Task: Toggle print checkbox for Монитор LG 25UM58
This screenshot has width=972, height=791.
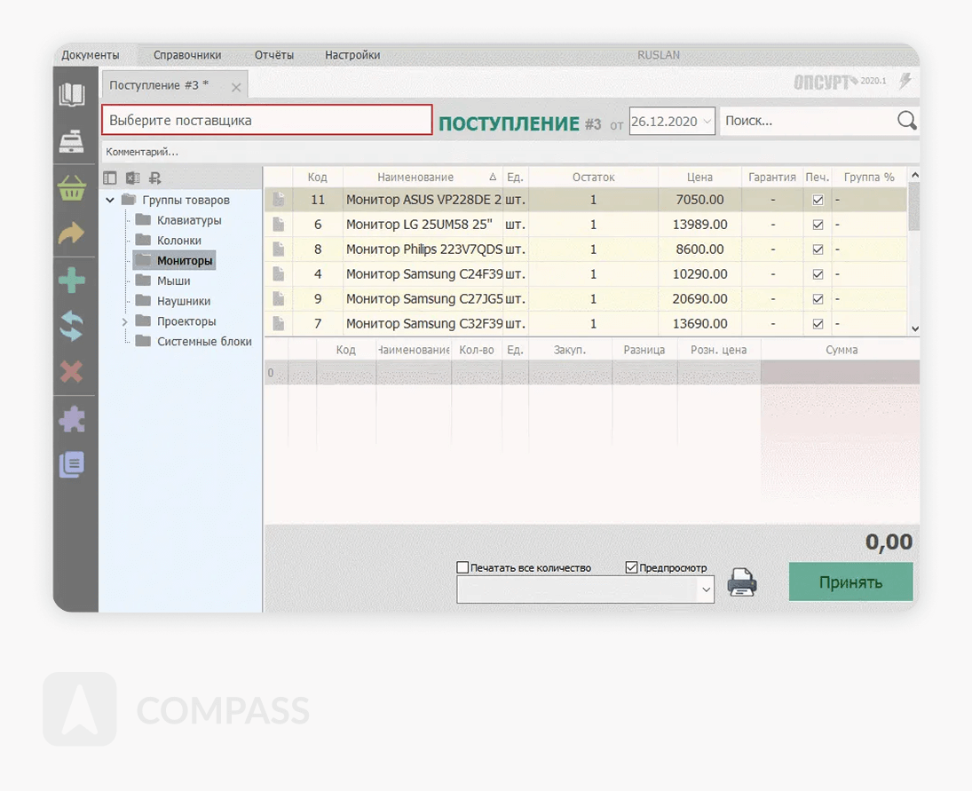Action: coord(818,225)
